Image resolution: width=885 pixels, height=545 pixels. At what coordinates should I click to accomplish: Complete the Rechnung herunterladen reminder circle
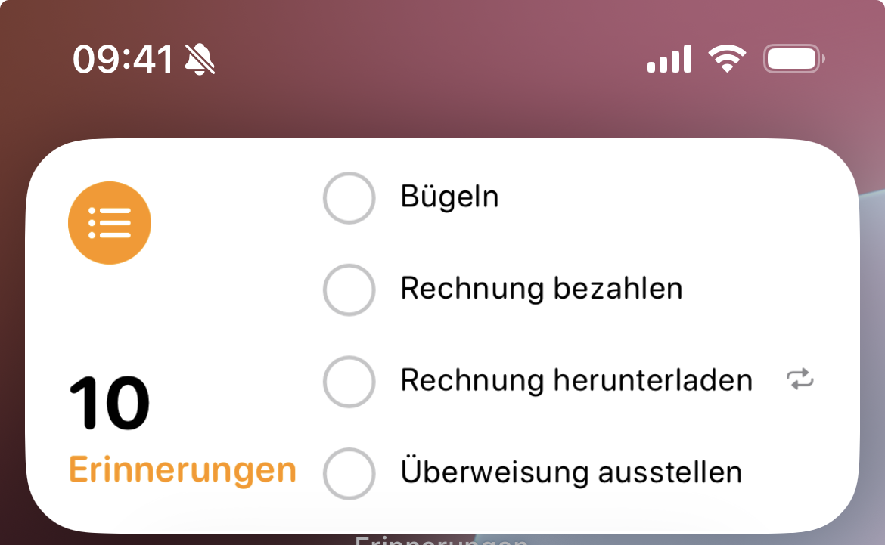tap(349, 381)
